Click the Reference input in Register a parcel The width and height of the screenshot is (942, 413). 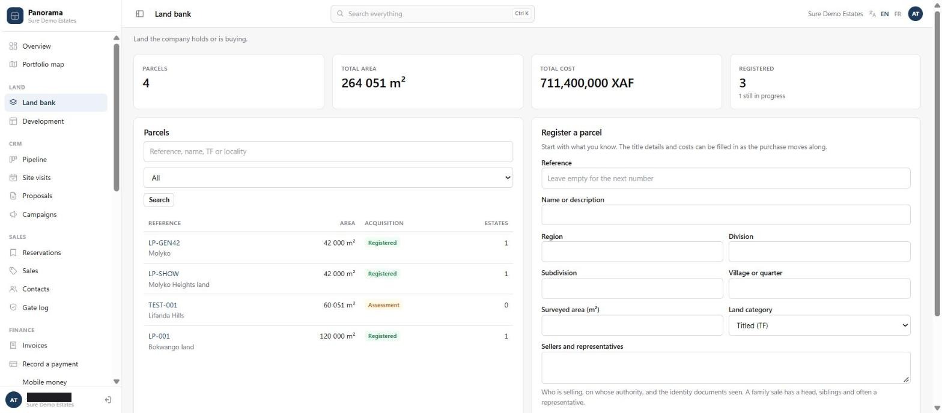tap(726, 178)
